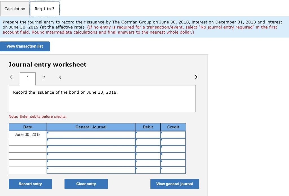Open the Req 1 to 3 tab
289x196 pixels.
pos(45,9)
